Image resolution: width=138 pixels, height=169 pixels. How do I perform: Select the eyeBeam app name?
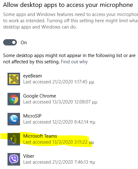[x=33, y=76]
